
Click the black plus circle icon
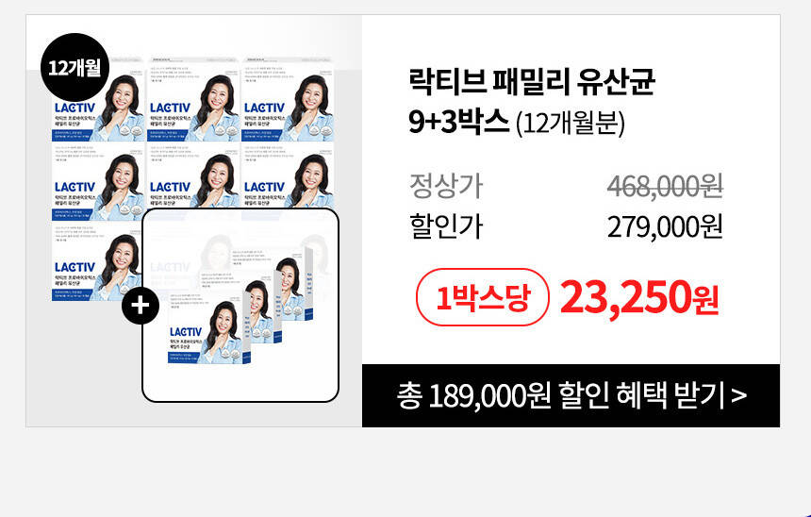[141, 306]
